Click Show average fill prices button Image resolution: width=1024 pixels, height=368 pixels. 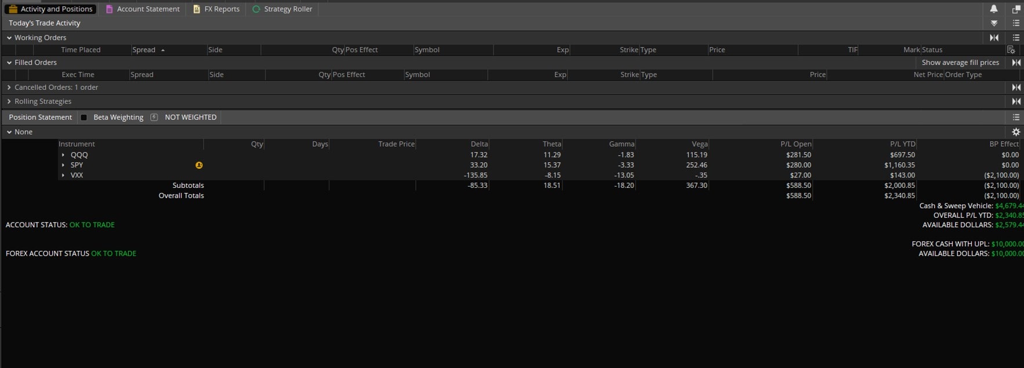click(960, 63)
